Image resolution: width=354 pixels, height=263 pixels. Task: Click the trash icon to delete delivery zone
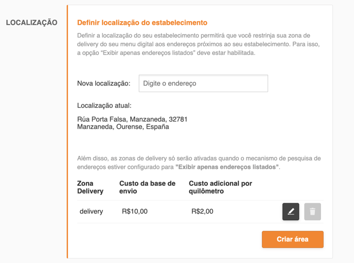coord(312,212)
